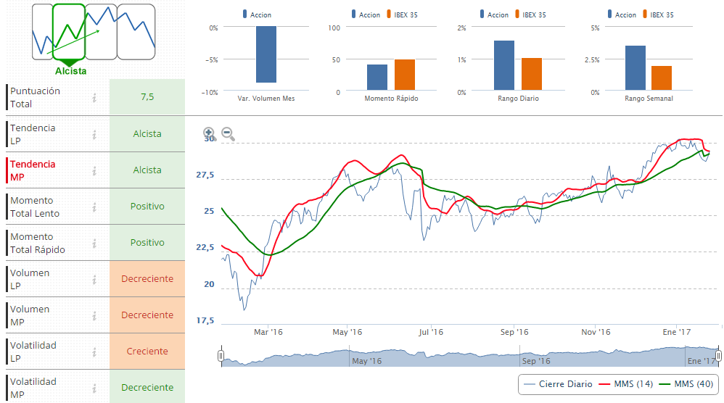The width and height of the screenshot is (724, 403).
Task: Select the Tendencia MP row label
Action: pyautogui.click(x=33, y=170)
